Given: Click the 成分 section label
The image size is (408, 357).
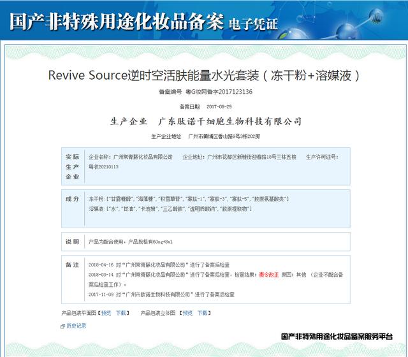Looking at the screenshot, I should tap(72, 199).
